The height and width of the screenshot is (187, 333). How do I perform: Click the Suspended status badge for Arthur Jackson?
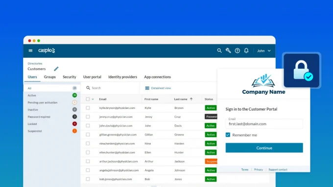(211, 161)
